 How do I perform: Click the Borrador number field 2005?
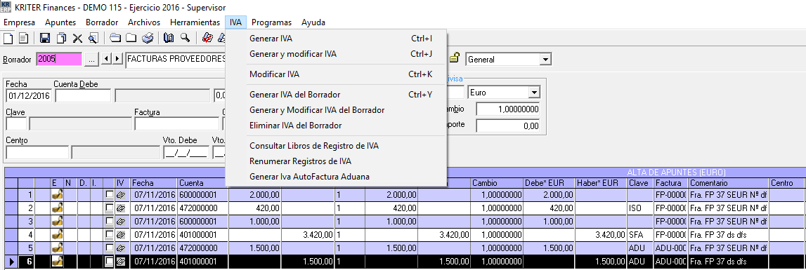[58, 60]
